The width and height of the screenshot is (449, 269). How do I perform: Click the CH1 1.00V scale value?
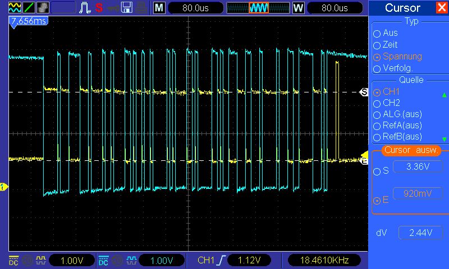click(x=72, y=260)
